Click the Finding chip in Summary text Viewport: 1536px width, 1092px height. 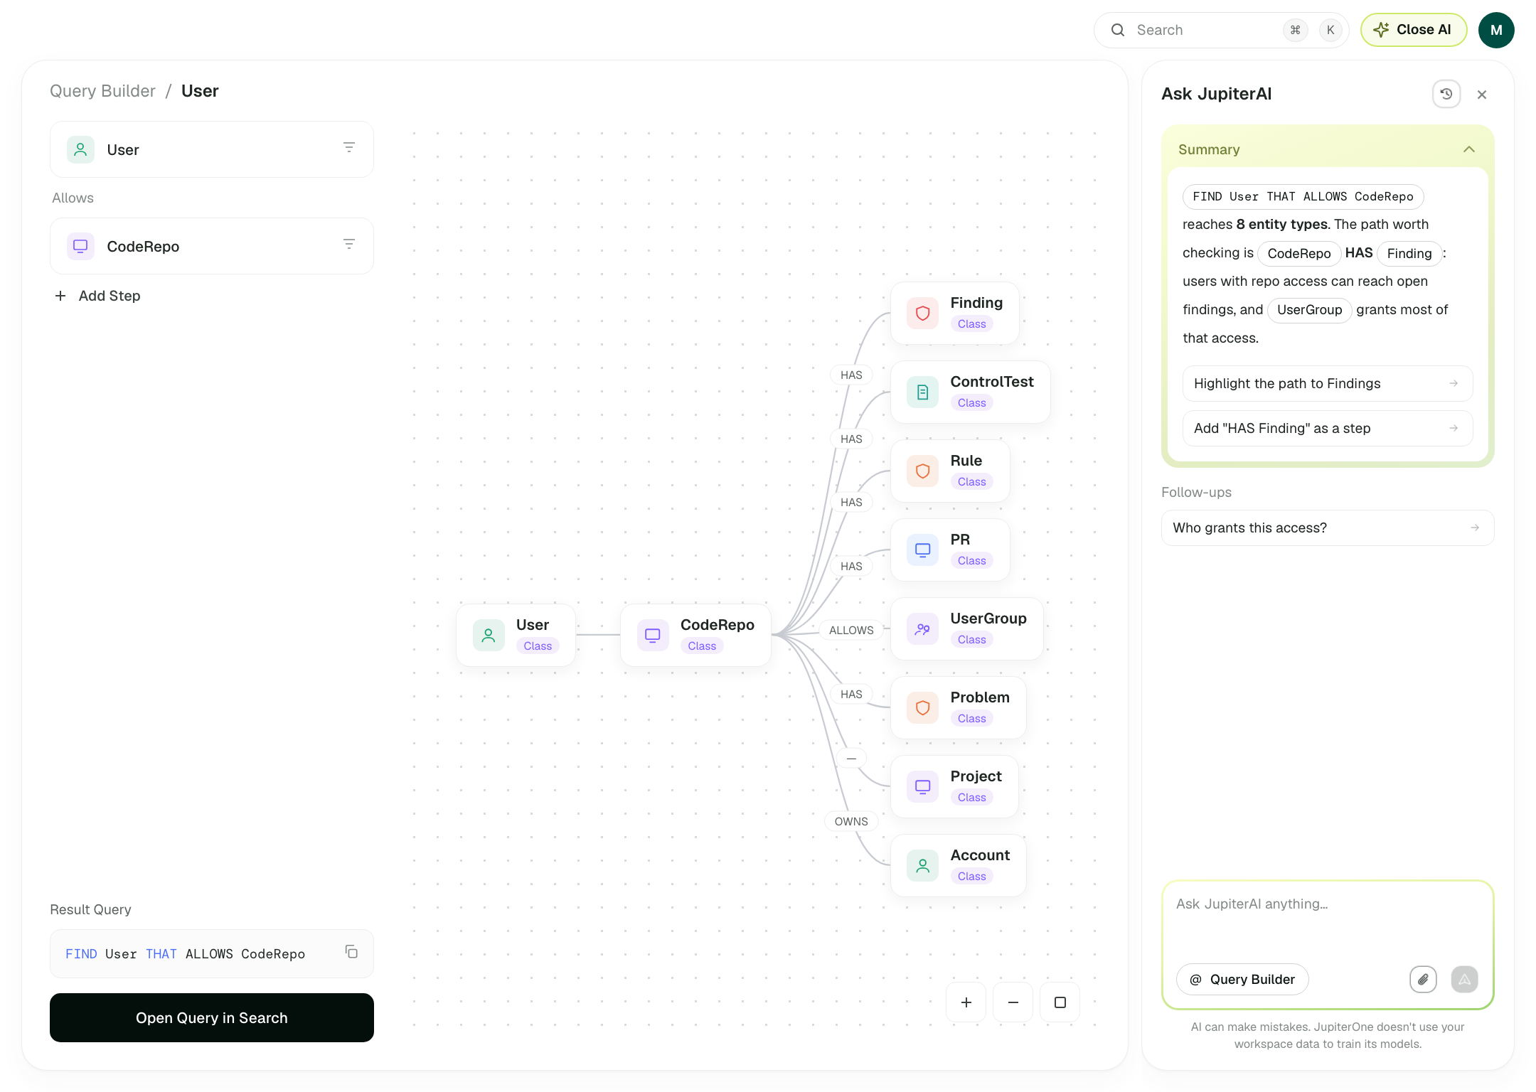click(1409, 254)
